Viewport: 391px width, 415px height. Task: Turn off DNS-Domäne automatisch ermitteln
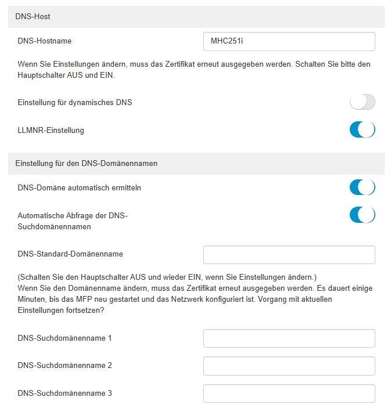tap(362, 187)
